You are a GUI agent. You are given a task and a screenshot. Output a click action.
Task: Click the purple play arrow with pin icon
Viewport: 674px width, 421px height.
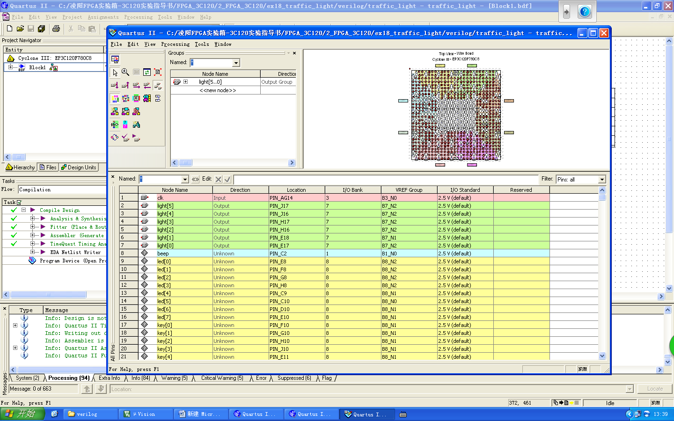[136, 138]
